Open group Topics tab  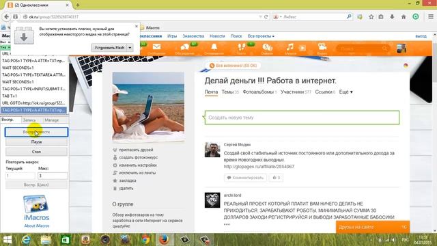coord(230,92)
